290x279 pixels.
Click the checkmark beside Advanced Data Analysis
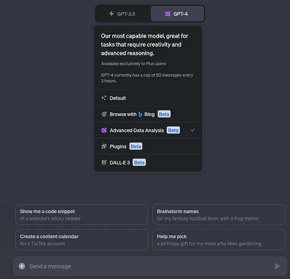click(x=193, y=130)
